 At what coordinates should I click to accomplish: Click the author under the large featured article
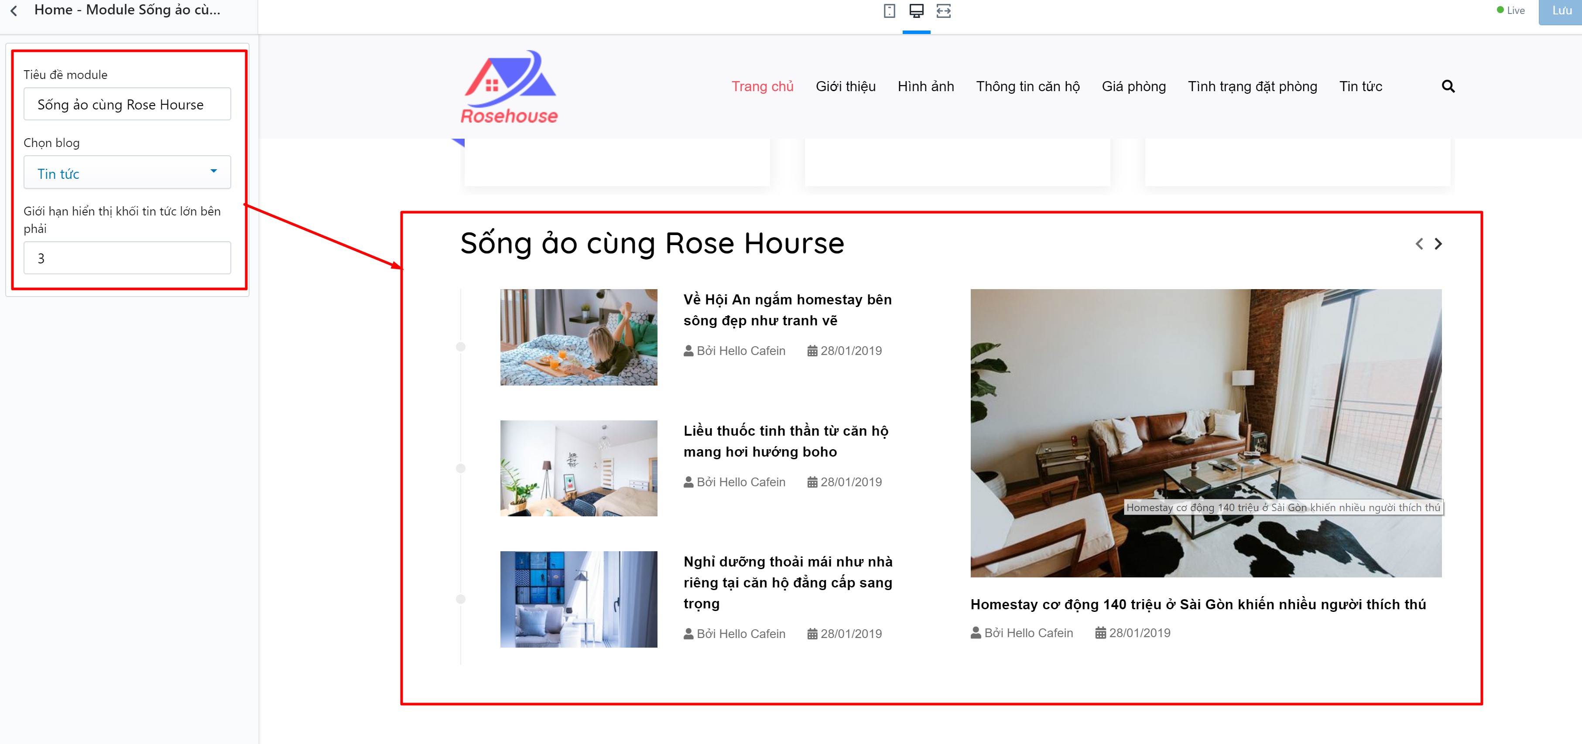(1022, 634)
